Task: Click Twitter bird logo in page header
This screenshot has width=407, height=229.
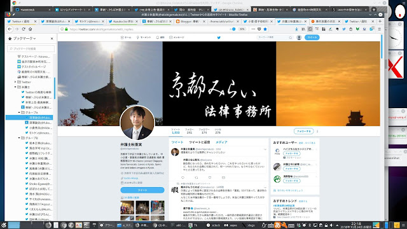Action: (x=219, y=38)
